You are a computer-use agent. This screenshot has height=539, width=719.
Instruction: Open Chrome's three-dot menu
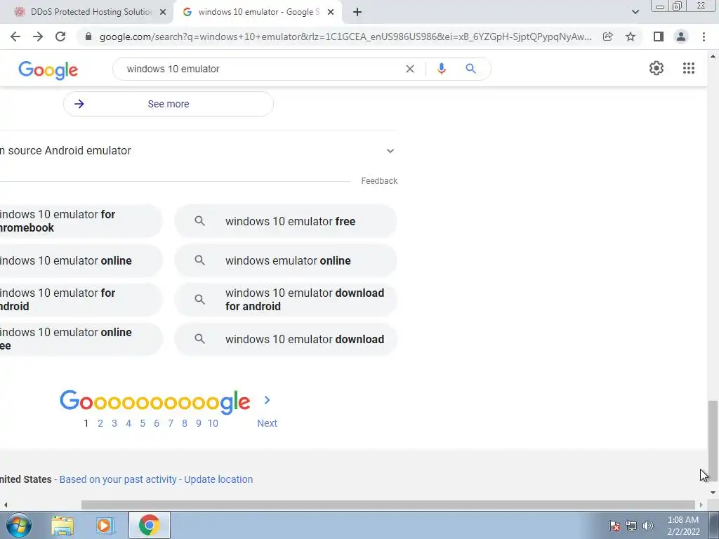[704, 36]
